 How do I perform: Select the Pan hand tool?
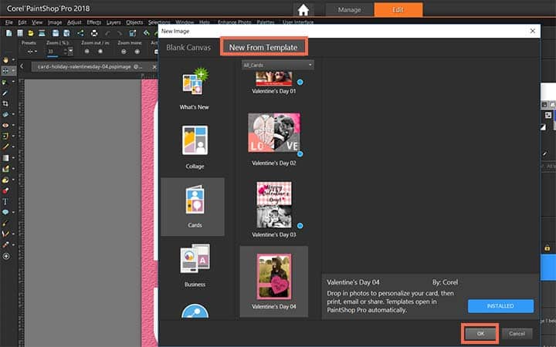click(5, 60)
